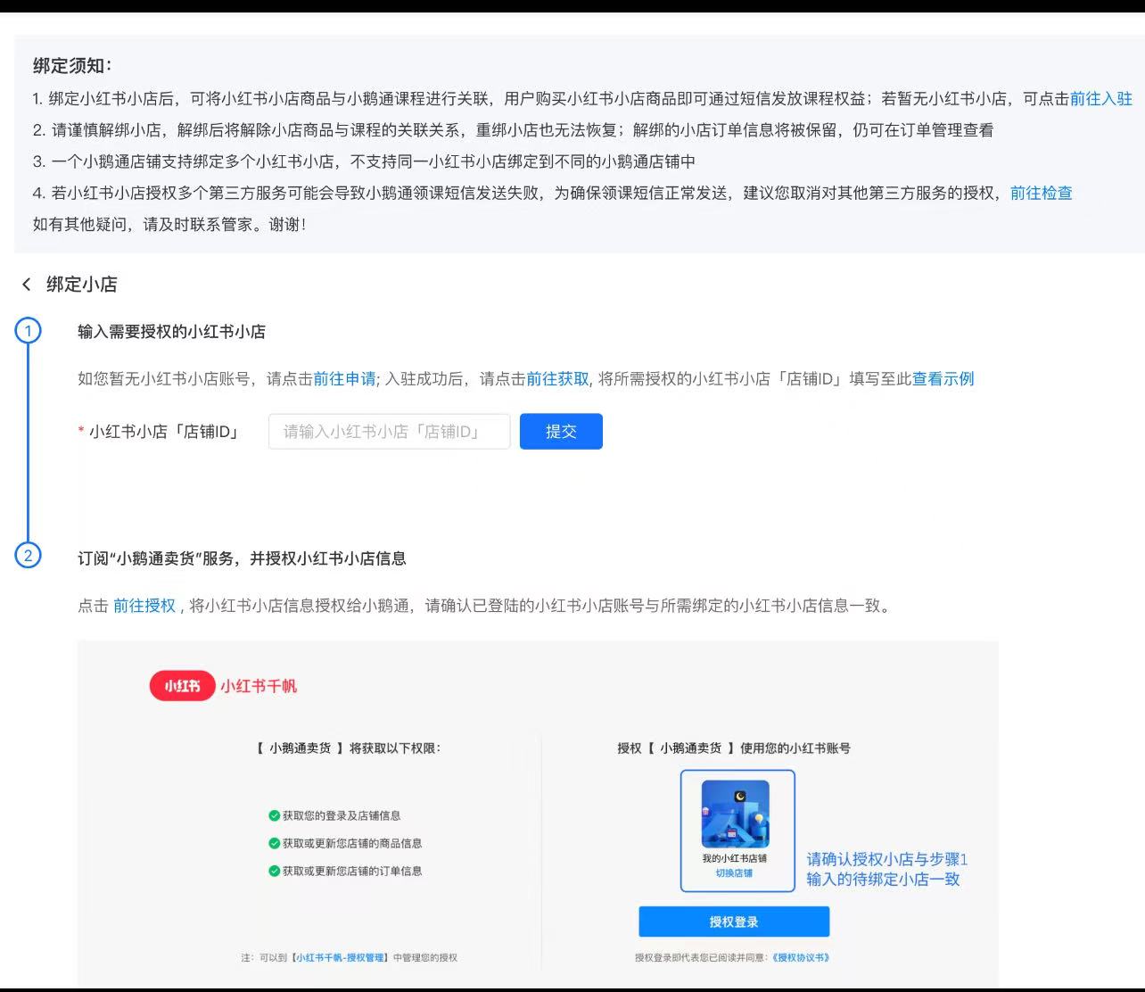Open the 《授权协议书》 agreement link
The height and width of the screenshot is (992, 1145).
point(801,957)
